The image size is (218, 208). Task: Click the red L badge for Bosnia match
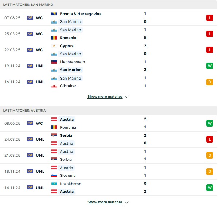click(x=210, y=18)
